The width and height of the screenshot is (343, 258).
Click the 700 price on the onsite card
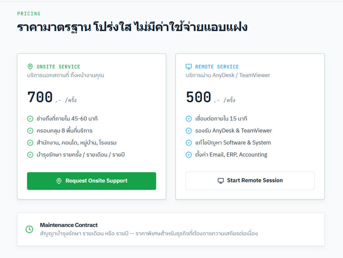40,97
